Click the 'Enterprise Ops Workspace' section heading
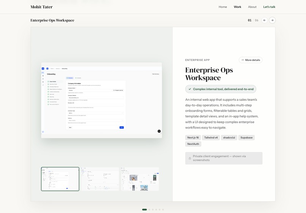This screenshot has width=306, height=213. click(x=52, y=20)
